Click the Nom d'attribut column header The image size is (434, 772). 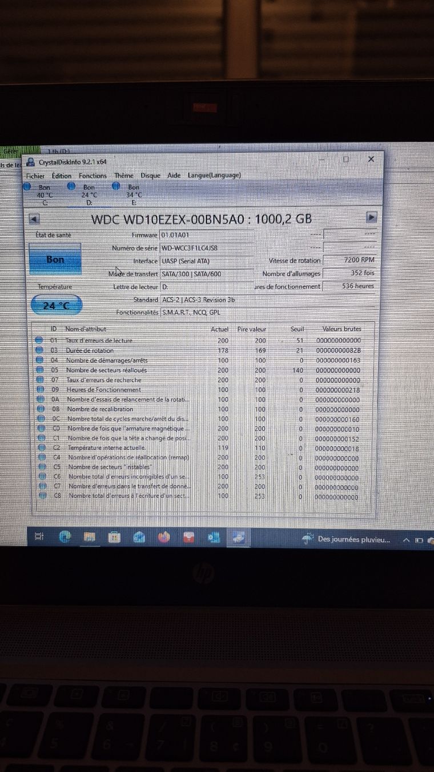[86, 329]
